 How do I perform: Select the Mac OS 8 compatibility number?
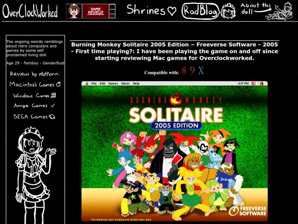(184, 70)
